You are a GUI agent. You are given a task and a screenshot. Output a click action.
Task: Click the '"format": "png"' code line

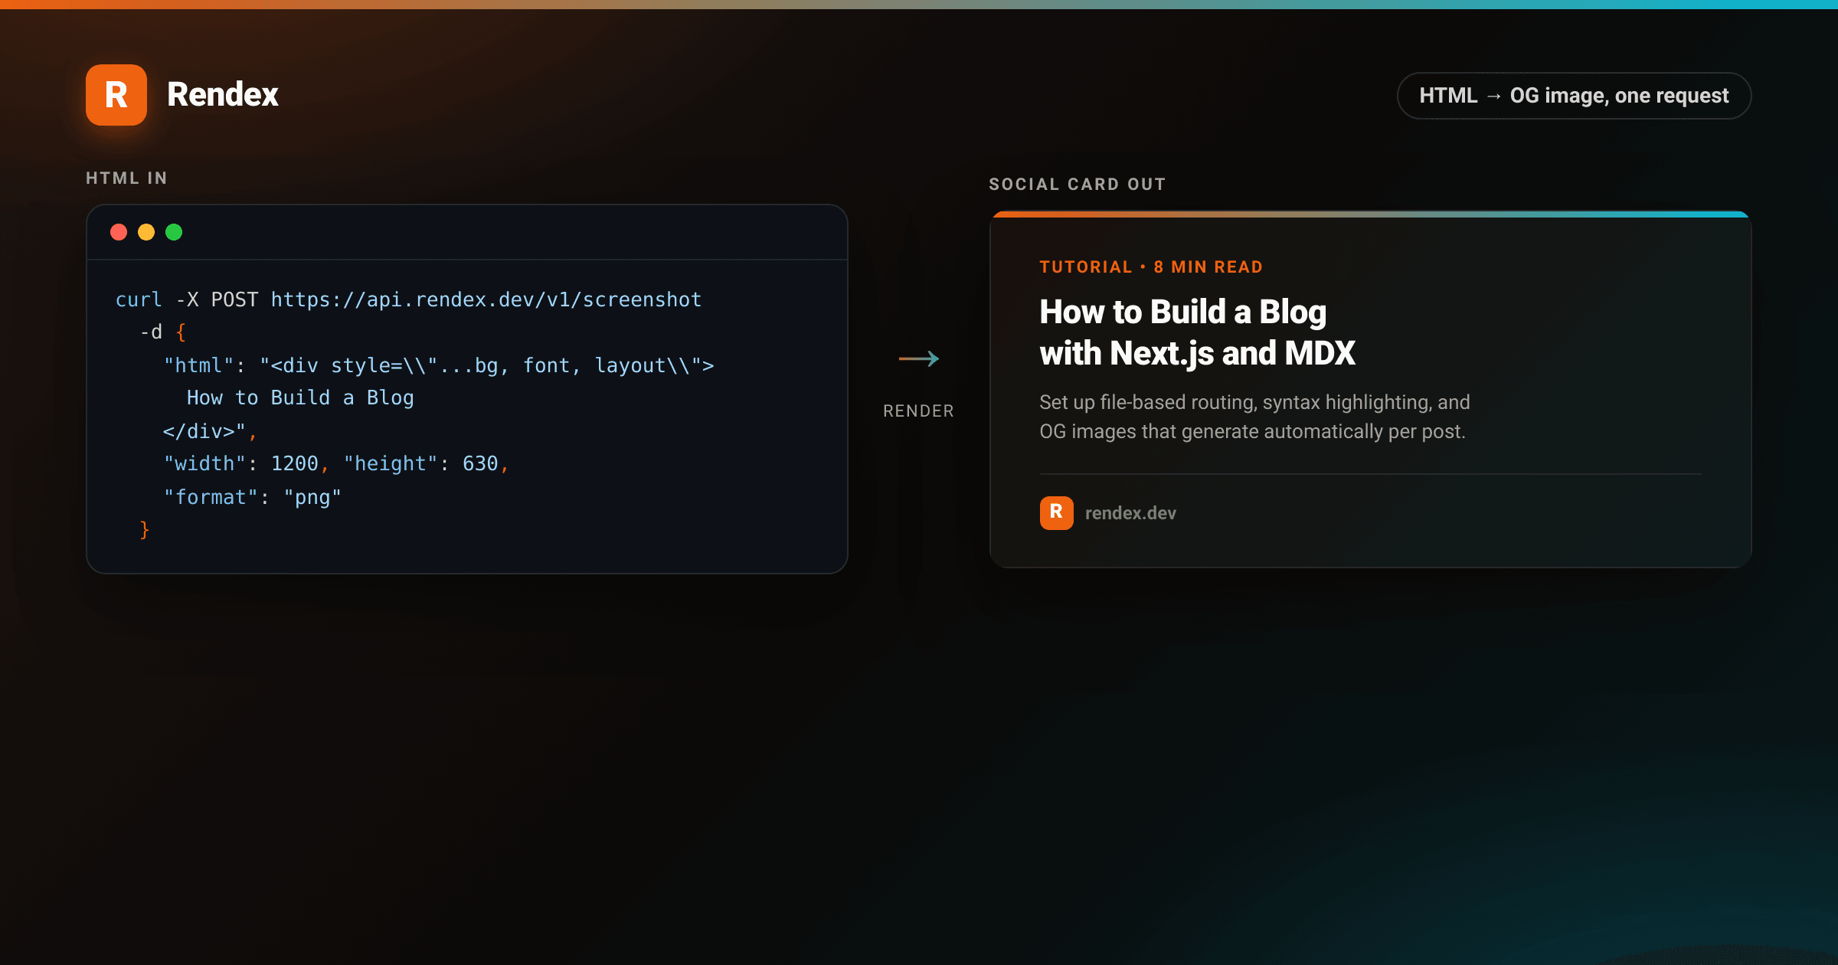pyautogui.click(x=253, y=497)
